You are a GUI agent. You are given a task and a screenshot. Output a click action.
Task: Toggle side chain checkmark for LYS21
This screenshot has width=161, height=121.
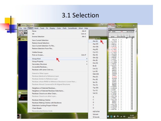click(121, 50)
